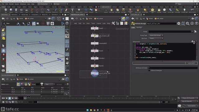Select the Camera shelf tool
199x112 pixels.
pyautogui.click(x=106, y=10)
